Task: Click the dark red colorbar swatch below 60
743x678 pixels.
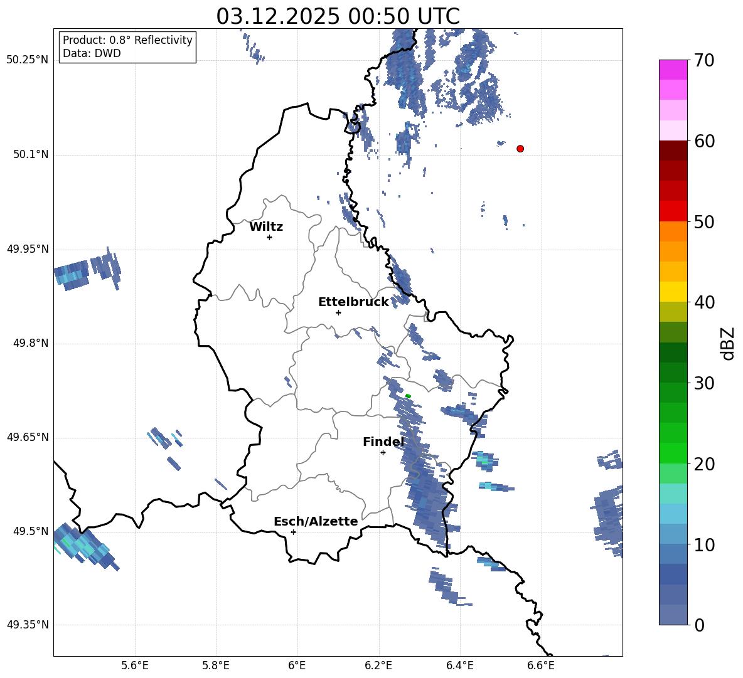Action: [x=673, y=151]
